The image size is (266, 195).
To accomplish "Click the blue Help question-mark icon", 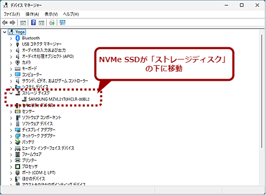I will pyautogui.click(x=33, y=22).
